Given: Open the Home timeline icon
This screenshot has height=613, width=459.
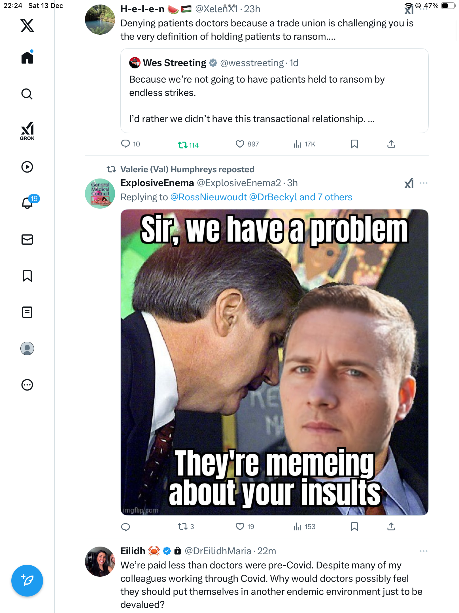Looking at the screenshot, I should click(27, 58).
